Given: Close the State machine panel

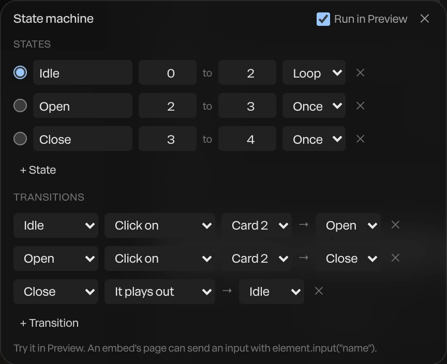Looking at the screenshot, I should click(x=424, y=19).
